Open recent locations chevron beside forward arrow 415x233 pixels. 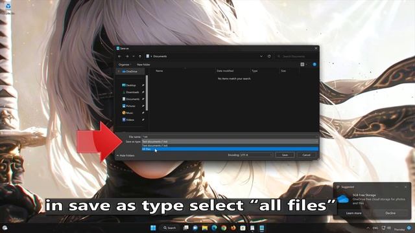(134, 56)
